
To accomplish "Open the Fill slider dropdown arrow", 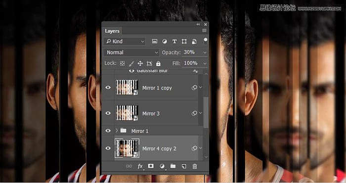I will [205, 64].
